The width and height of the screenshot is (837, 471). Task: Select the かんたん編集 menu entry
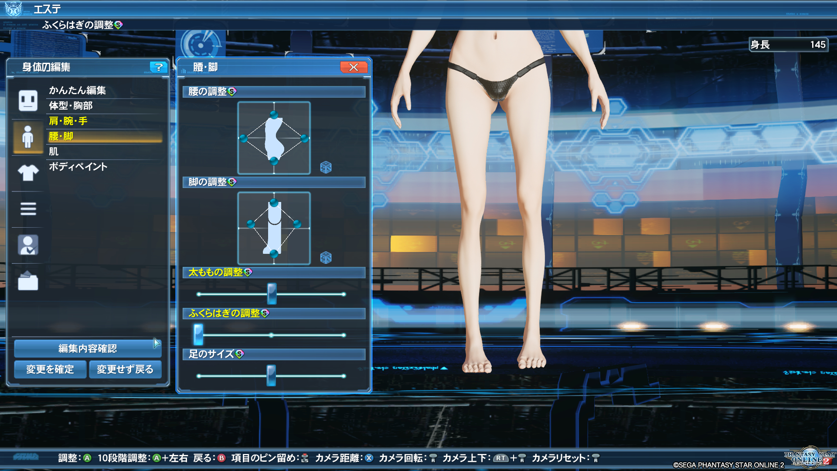[77, 90]
